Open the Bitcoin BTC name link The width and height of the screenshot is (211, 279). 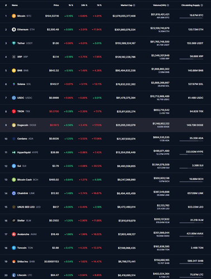coord(24,16)
